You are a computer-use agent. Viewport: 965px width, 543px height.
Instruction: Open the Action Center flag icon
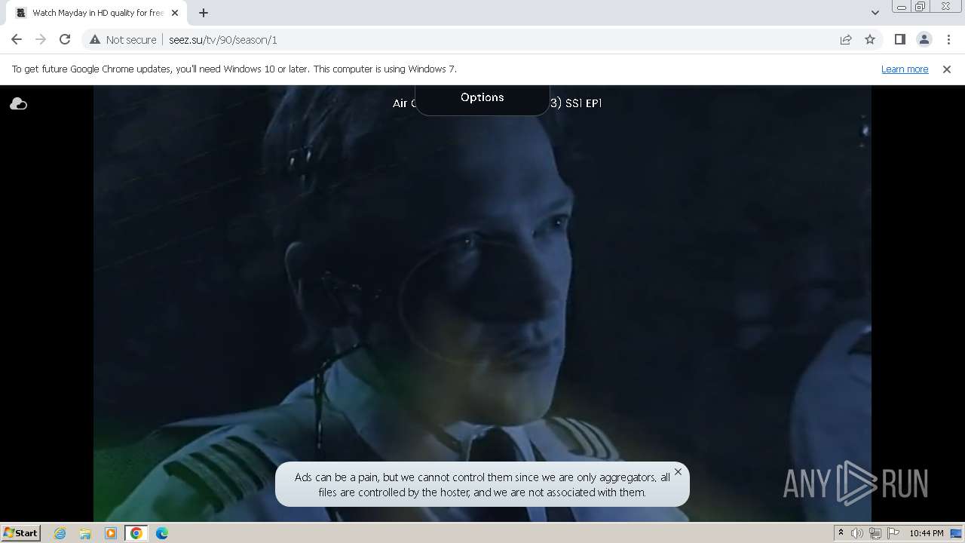point(893,533)
